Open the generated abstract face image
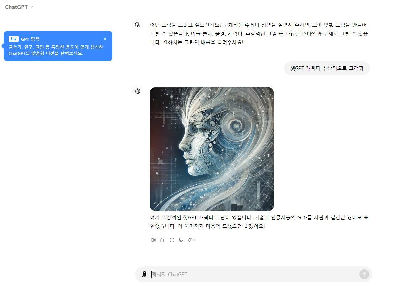The width and height of the screenshot is (410, 282). [212, 149]
